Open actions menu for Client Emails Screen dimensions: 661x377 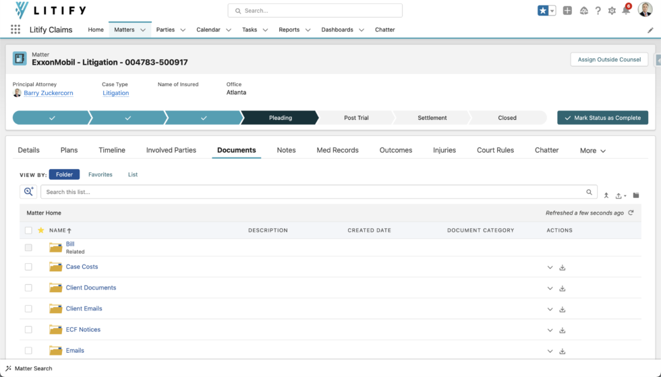pyautogui.click(x=550, y=310)
